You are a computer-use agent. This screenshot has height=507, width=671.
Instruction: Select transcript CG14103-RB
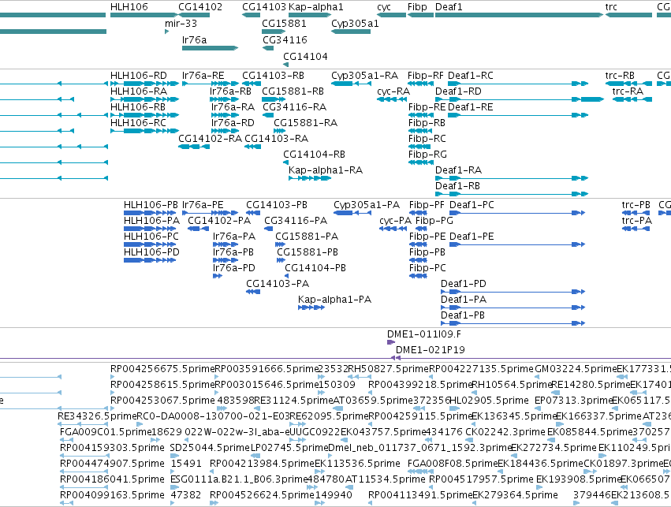(x=252, y=84)
